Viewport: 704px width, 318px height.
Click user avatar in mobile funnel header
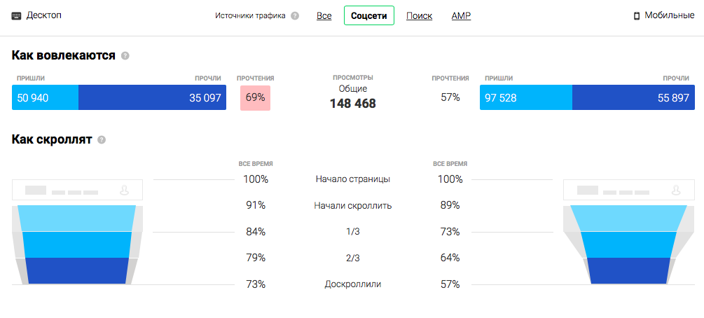pyautogui.click(x=676, y=190)
